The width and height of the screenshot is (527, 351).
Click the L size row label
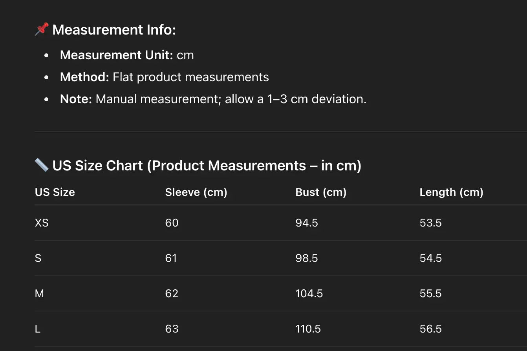pyautogui.click(x=38, y=329)
